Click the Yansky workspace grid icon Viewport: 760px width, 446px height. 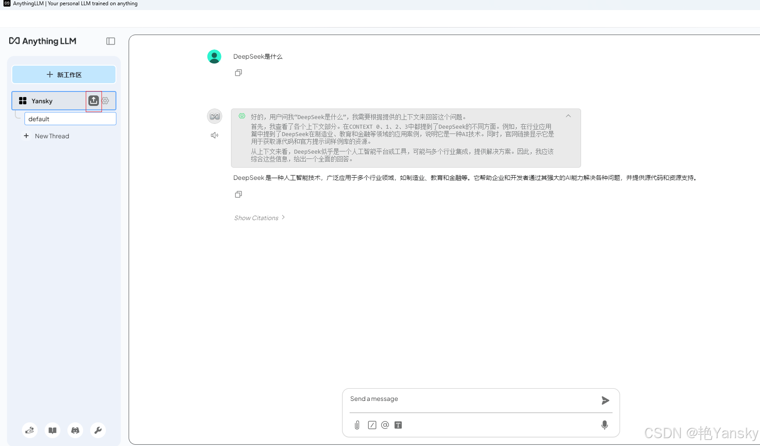tap(23, 101)
